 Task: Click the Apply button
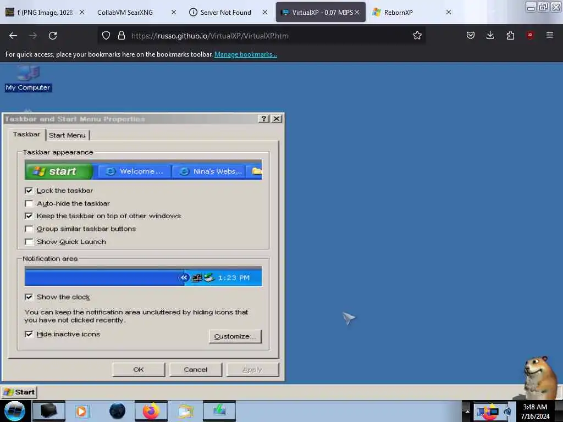[x=252, y=370]
